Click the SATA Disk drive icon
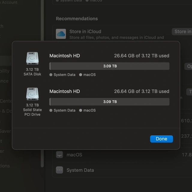 [32, 58]
